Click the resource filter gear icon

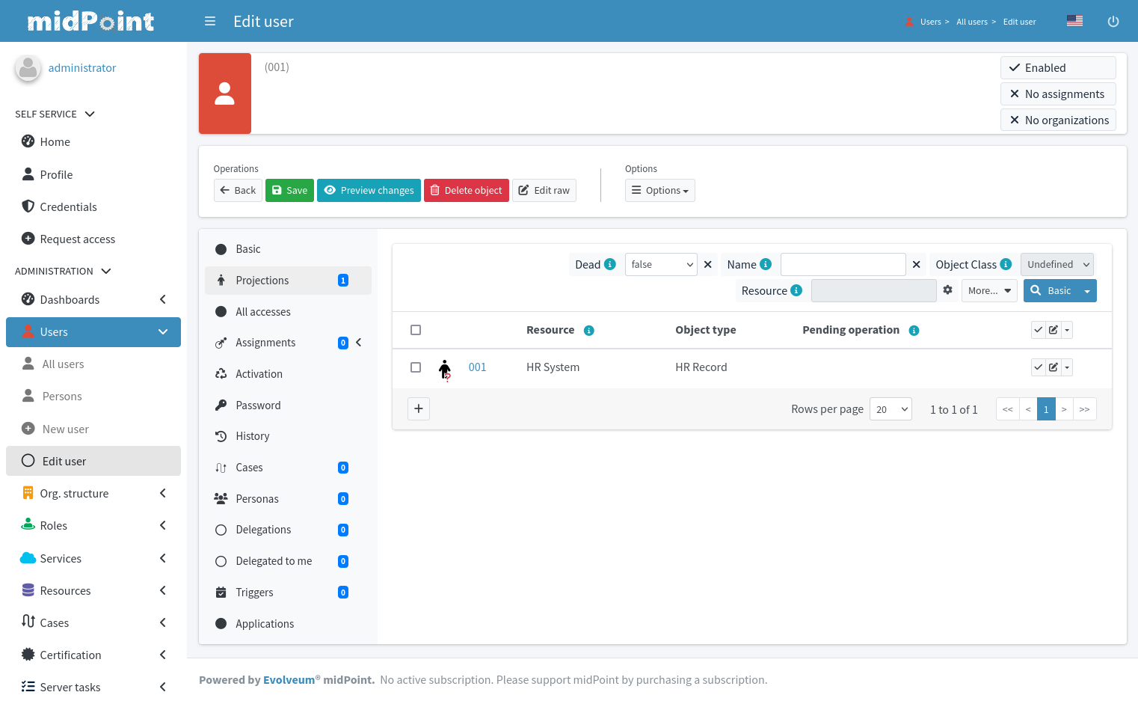point(947,290)
